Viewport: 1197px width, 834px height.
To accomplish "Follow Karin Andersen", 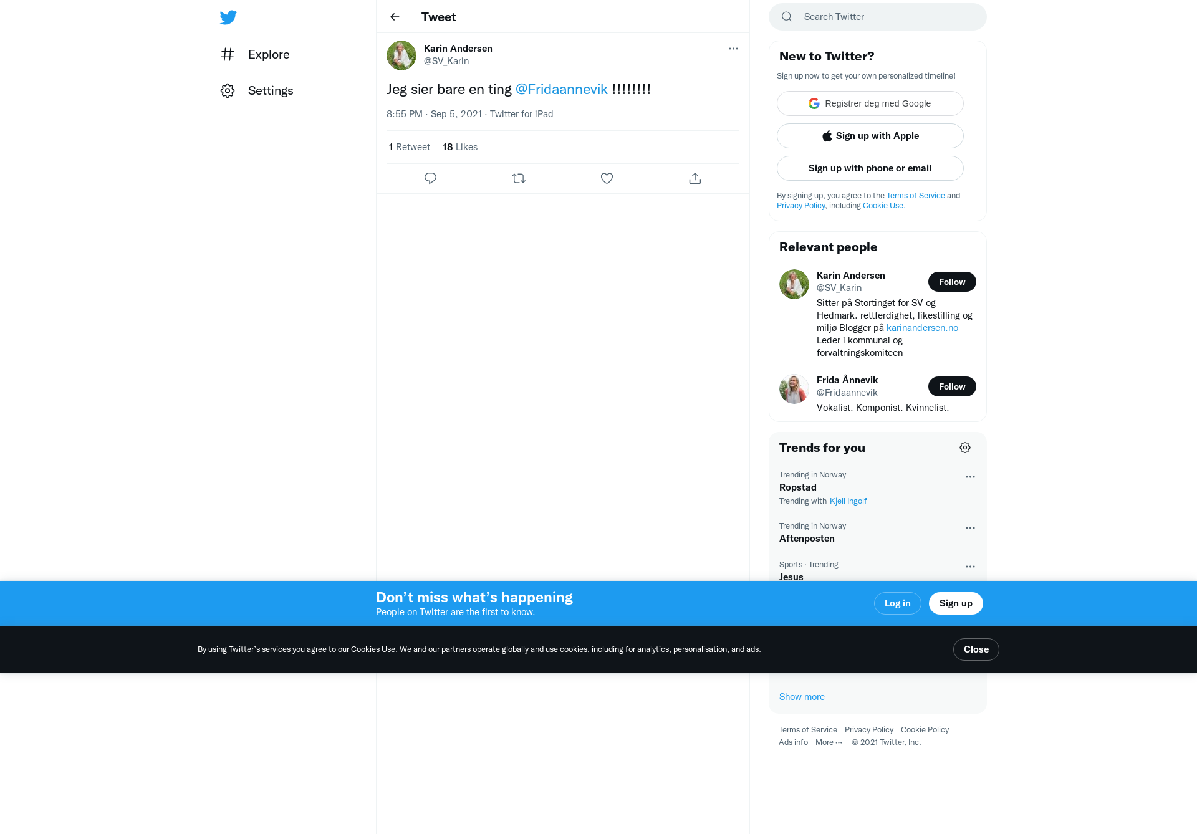I will pos(952,282).
